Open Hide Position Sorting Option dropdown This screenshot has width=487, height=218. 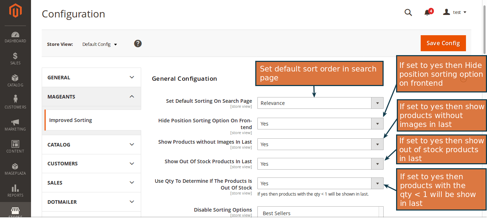pos(377,123)
